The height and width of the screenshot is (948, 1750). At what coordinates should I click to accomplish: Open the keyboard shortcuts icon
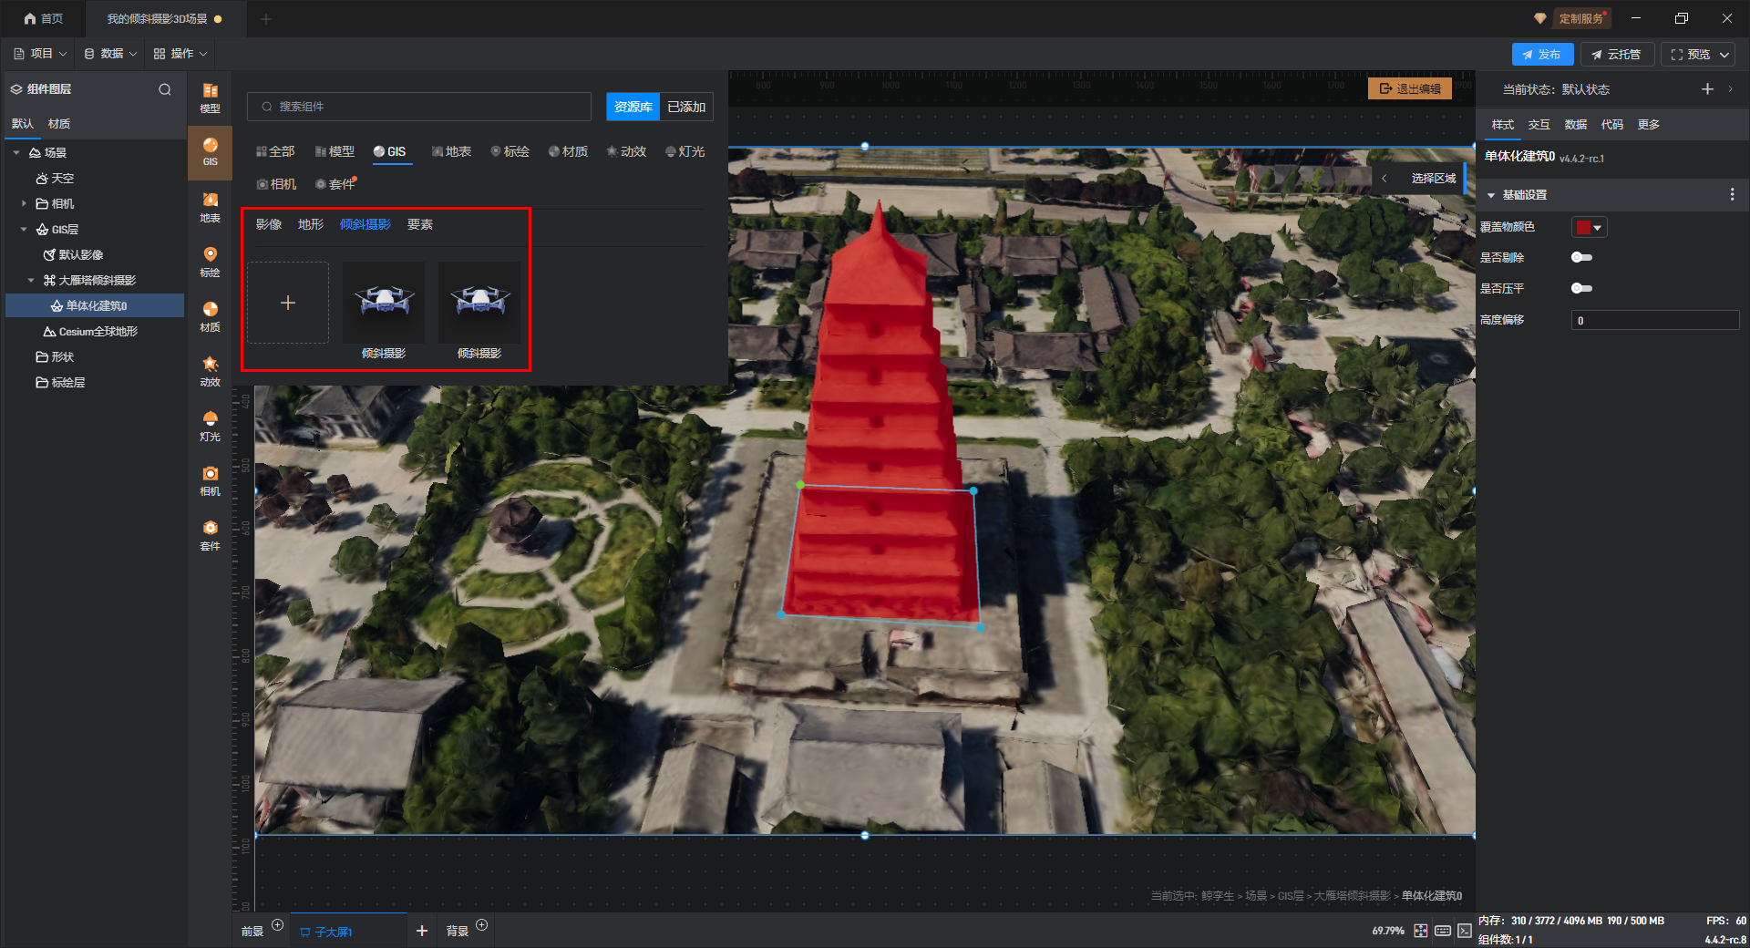[x=1443, y=931]
